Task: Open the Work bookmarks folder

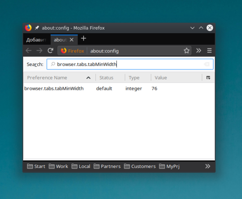Action: coord(58,166)
